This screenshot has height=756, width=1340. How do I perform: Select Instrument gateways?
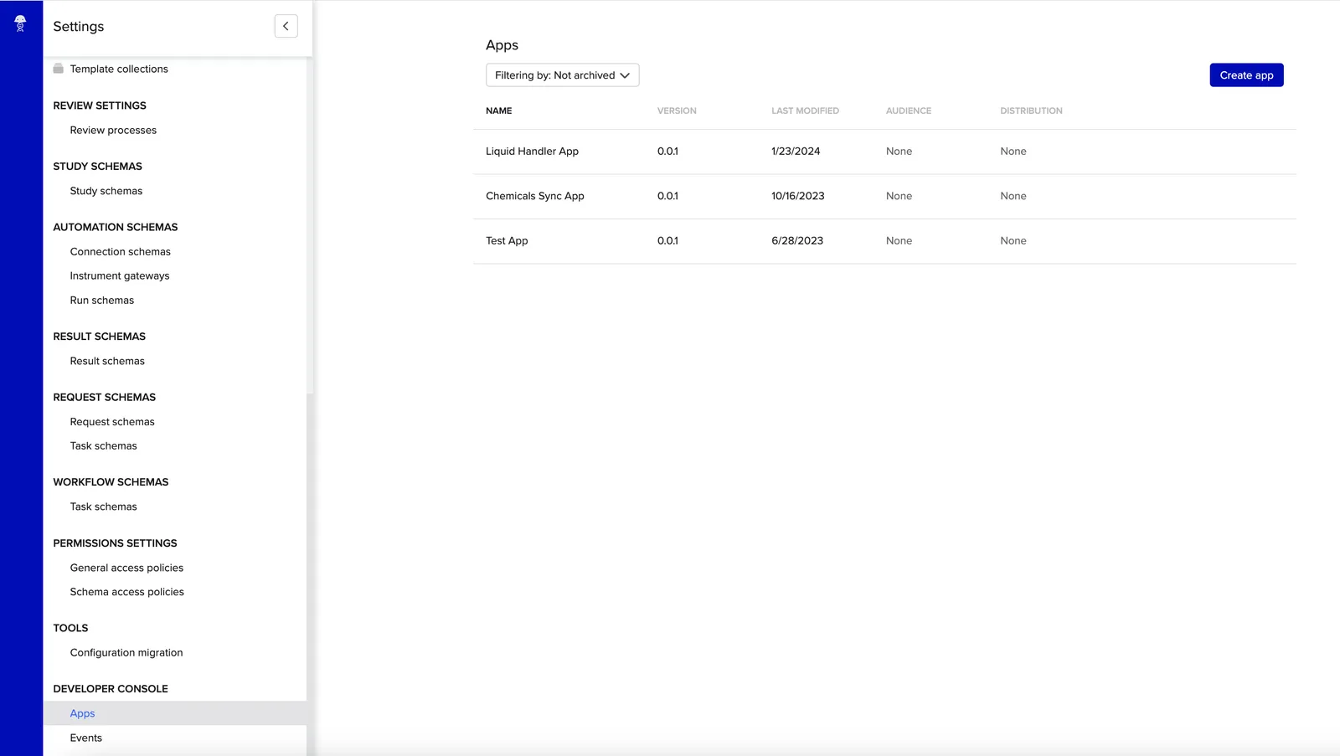[120, 276]
